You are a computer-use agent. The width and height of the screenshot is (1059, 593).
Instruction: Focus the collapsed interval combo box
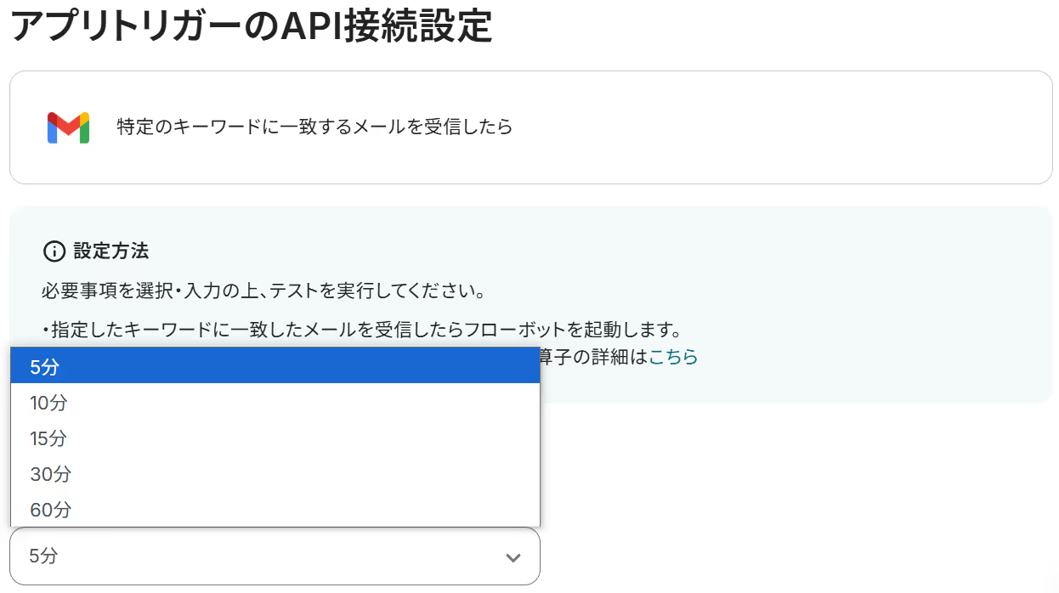[275, 556]
